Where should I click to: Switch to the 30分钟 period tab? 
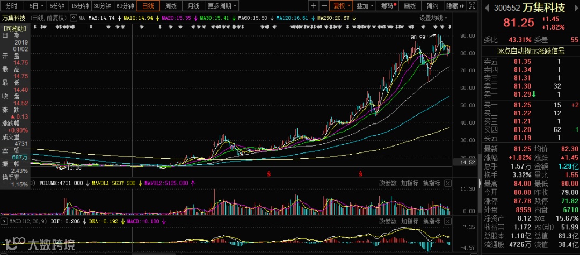[x=102, y=5]
